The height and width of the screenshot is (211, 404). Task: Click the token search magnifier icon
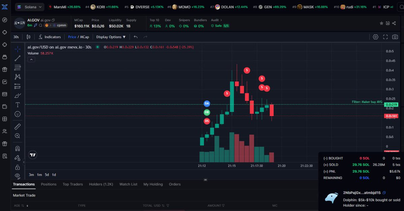(40, 25)
